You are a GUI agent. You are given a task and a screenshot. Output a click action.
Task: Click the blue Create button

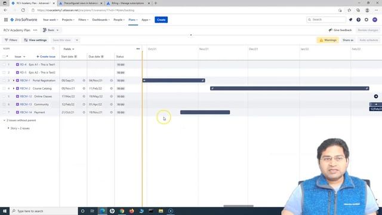tap(161, 20)
